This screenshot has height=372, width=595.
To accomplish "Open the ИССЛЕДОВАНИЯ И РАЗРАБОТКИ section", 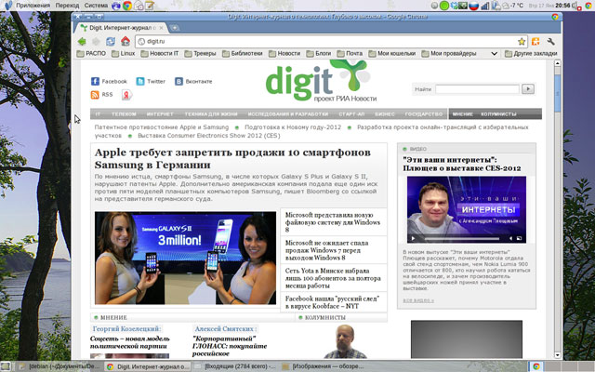I will [x=288, y=113].
